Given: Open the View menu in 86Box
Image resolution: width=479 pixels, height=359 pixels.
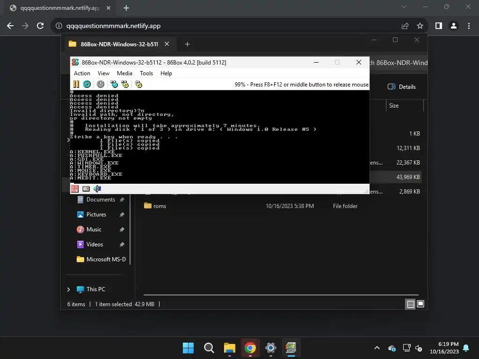Looking at the screenshot, I should coord(103,73).
